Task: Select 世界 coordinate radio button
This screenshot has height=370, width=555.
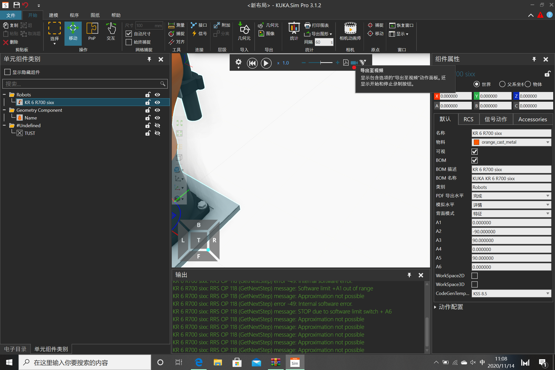Action: point(477,84)
